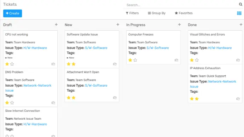Click activity icon on IP Address Exhaustion card
The width and height of the screenshot is (244, 137).
(x=238, y=99)
